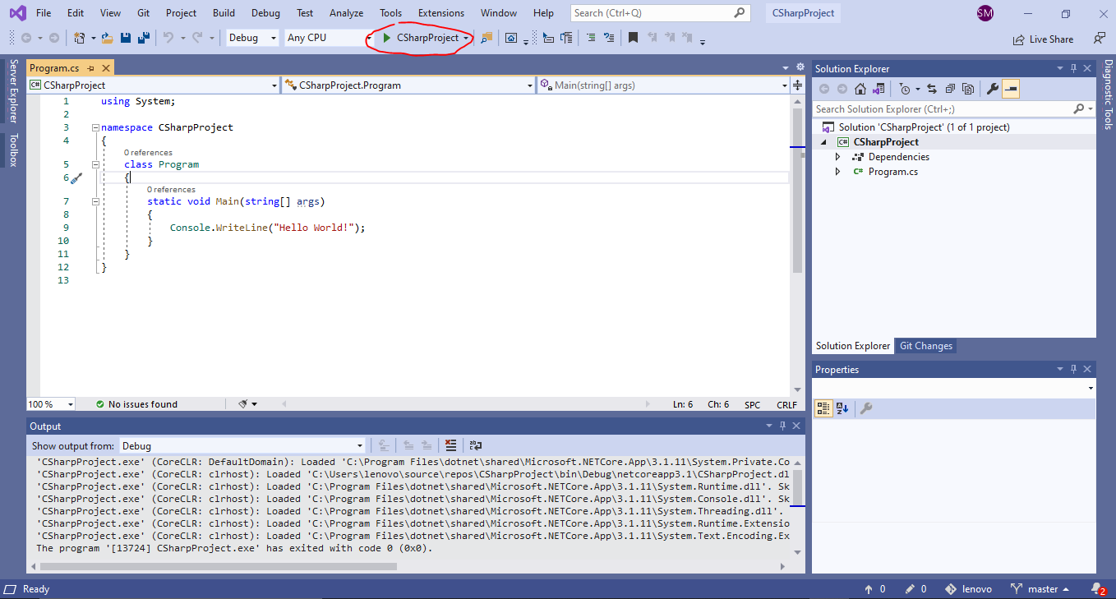Switch views icon in Solution Explorer
Screen dimensions: 1116x599
(x=879, y=89)
